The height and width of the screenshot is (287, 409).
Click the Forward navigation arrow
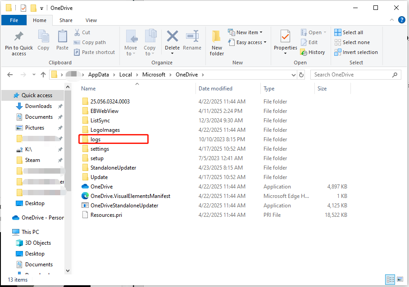pyautogui.click(x=23, y=75)
